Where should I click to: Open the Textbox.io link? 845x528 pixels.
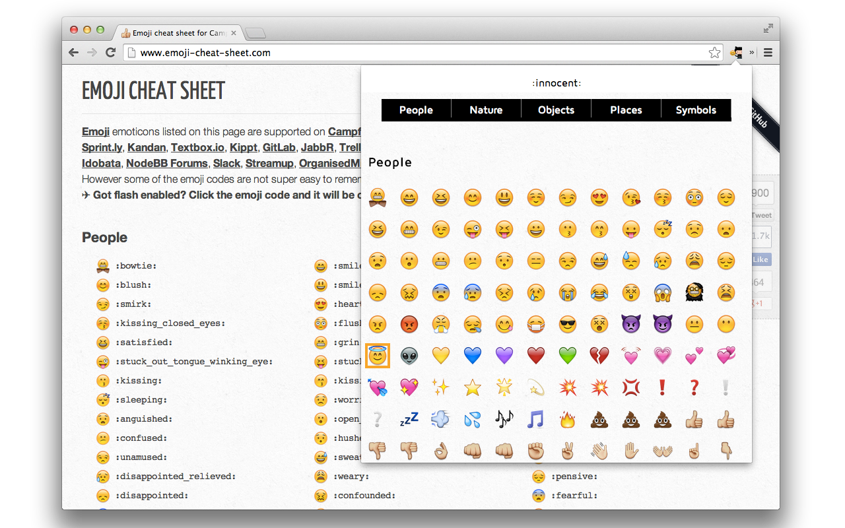198,147
